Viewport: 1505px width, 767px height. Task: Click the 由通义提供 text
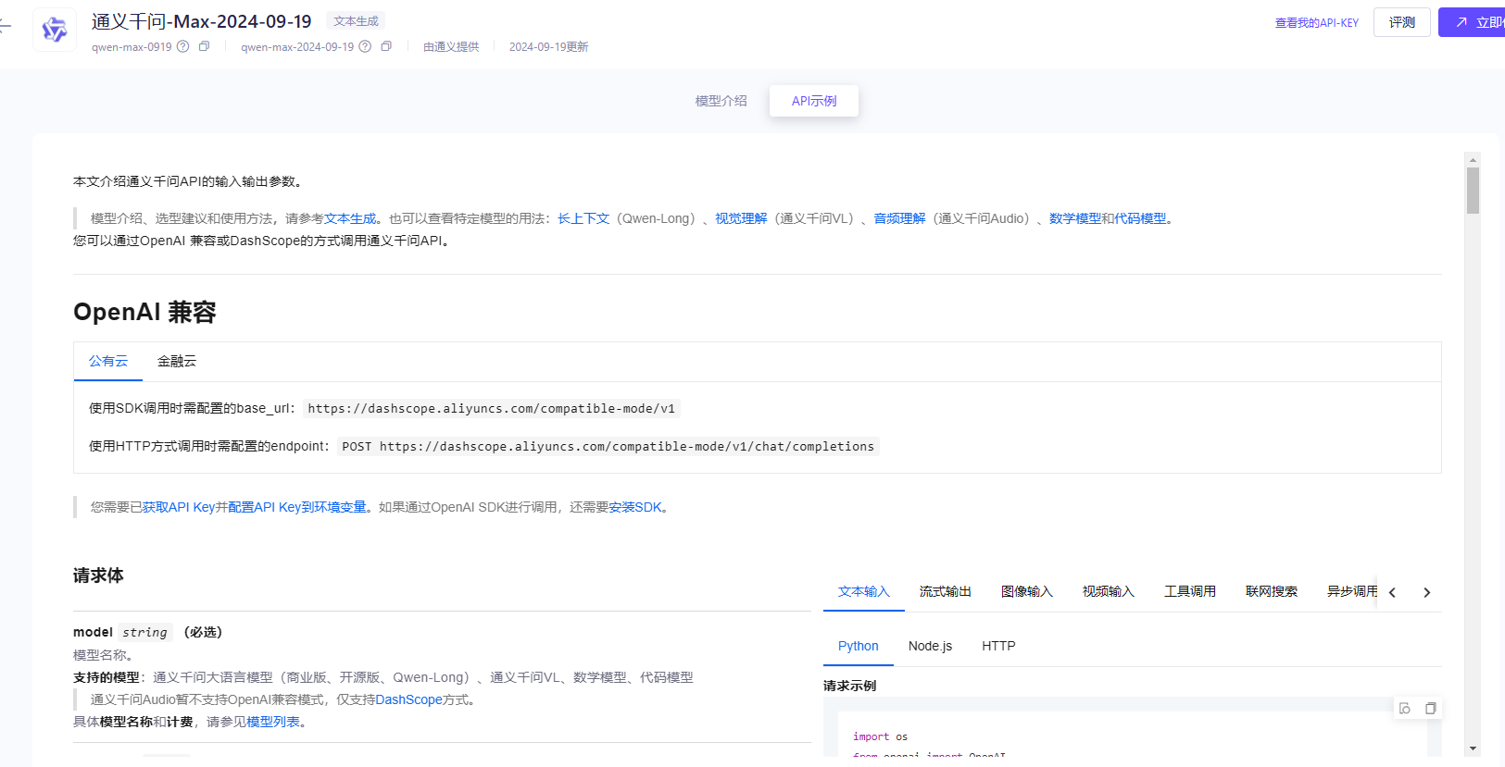tap(451, 47)
